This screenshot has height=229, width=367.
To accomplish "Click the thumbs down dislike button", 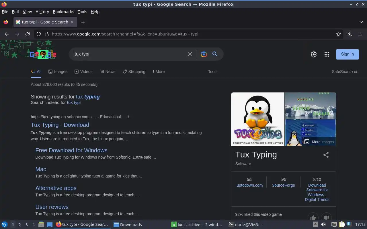I will (x=326, y=218).
